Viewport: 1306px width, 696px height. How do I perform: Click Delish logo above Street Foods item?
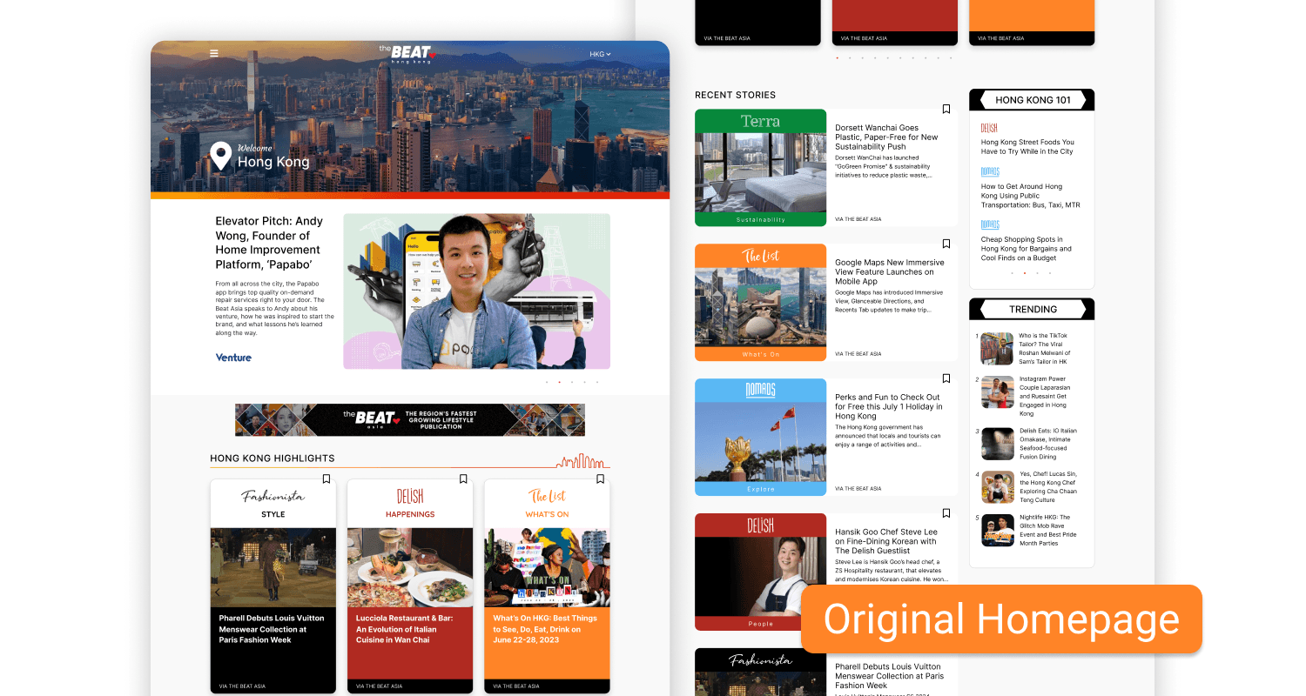click(x=989, y=128)
